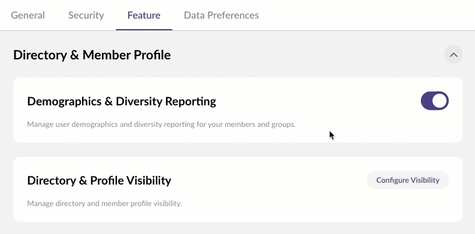The width and height of the screenshot is (475, 234).
Task: Collapse the Directory & Member Profile section
Action: click(x=453, y=55)
